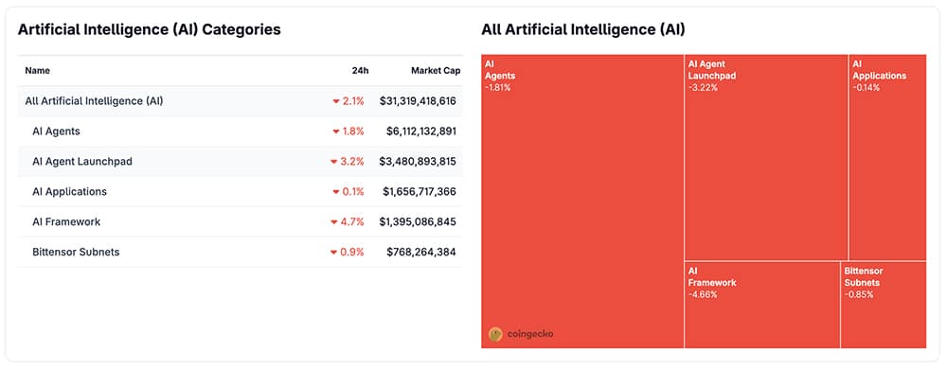The width and height of the screenshot is (947, 369).
Task: Open the AI Agent Launchpad category link
Action: coord(82,162)
